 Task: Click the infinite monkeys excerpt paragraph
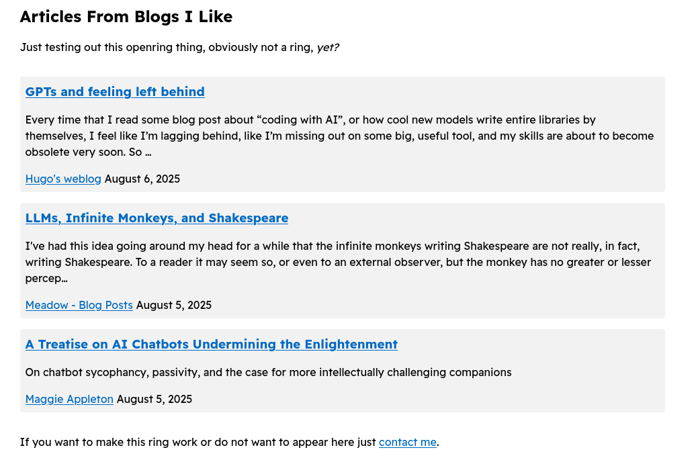pyautogui.click(x=338, y=262)
